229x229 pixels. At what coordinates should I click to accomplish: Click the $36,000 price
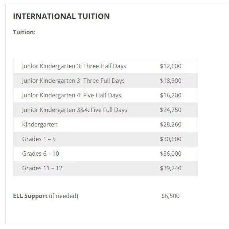(171, 154)
